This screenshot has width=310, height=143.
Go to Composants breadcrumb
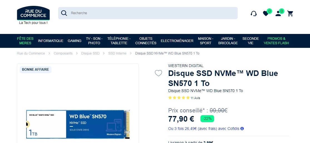click(63, 53)
